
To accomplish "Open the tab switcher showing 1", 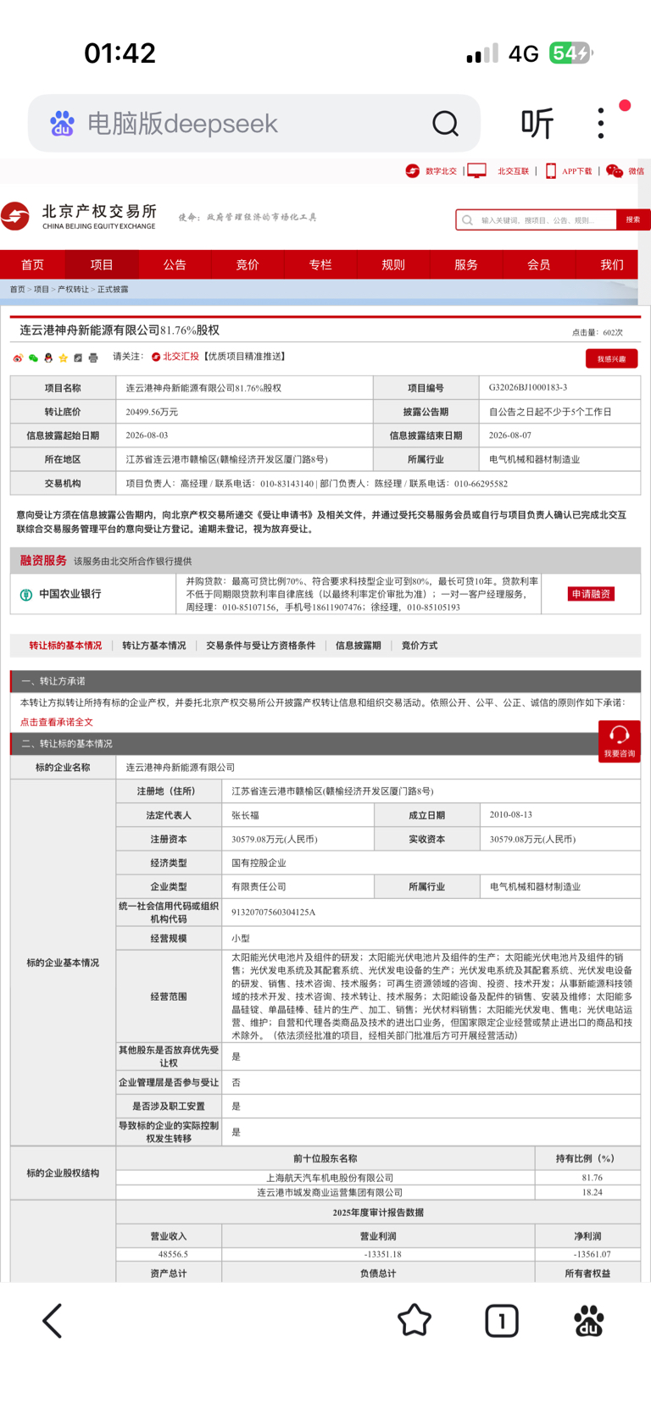I will coord(502,1320).
